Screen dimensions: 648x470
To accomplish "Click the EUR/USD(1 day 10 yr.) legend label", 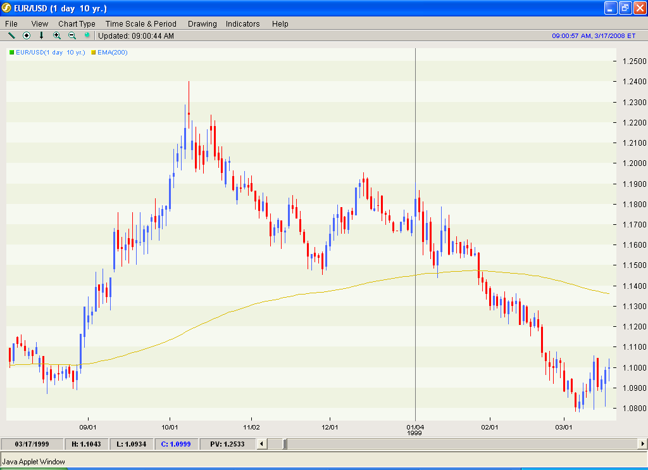I will (x=51, y=53).
